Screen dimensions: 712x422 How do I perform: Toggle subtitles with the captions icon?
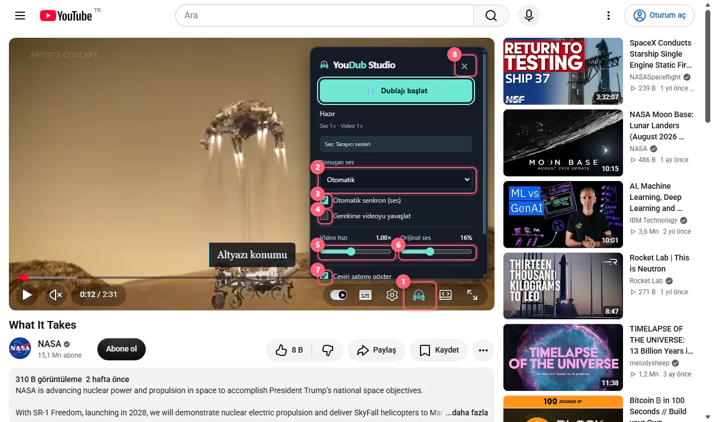pyautogui.click(x=365, y=295)
